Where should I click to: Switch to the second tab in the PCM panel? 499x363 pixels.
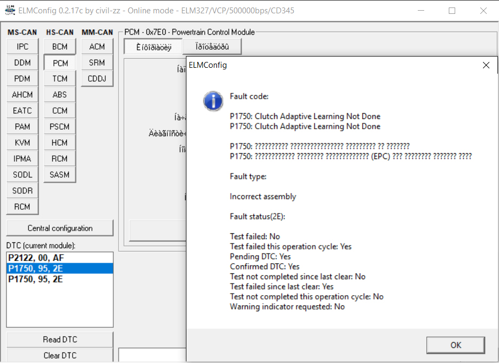212,46
